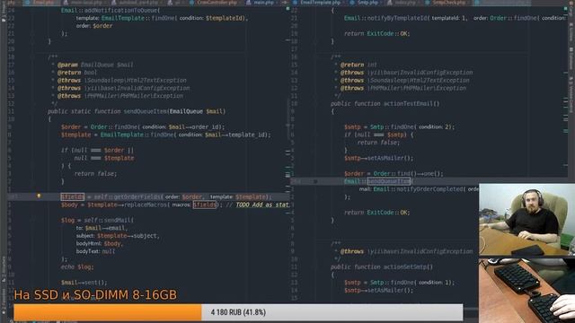Click Email::addNotificationToQueue call
The image size is (575, 323).
pos(110,10)
